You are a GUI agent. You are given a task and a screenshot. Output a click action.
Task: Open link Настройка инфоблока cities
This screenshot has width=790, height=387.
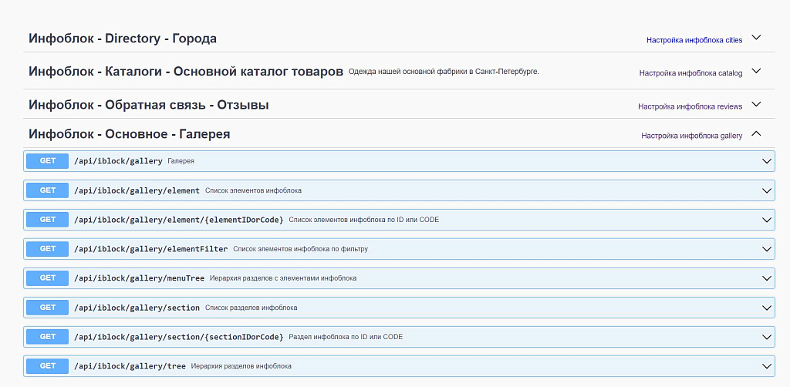tap(694, 40)
